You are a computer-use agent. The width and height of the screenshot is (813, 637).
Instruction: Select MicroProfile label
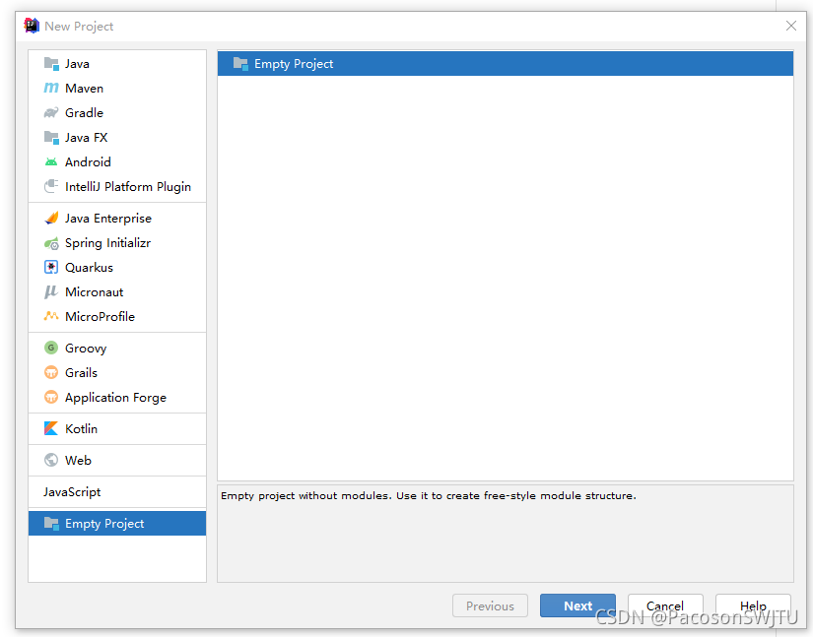(x=101, y=316)
